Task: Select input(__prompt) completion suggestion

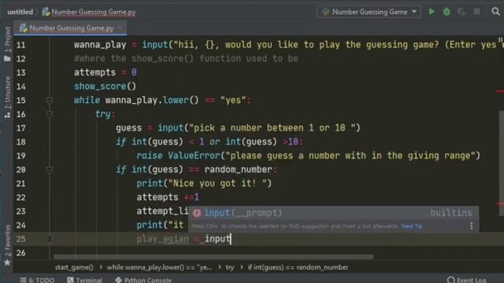Action: (x=333, y=213)
